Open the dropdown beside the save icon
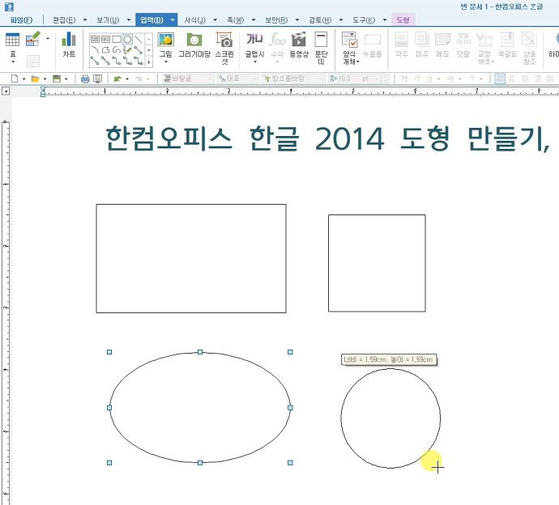 [x=66, y=79]
